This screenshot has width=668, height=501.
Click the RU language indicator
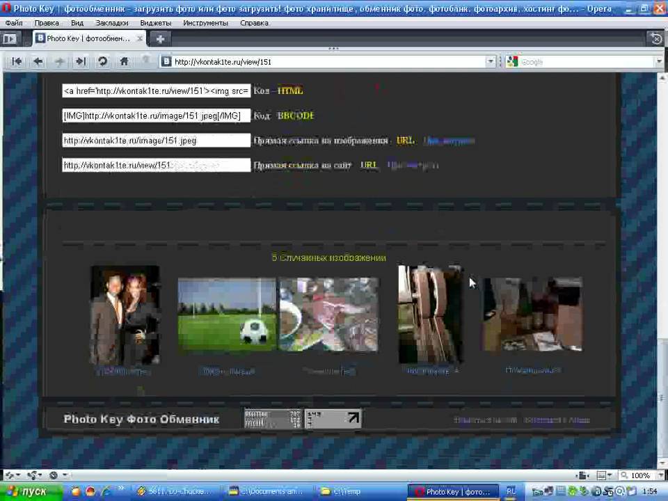click(511, 492)
